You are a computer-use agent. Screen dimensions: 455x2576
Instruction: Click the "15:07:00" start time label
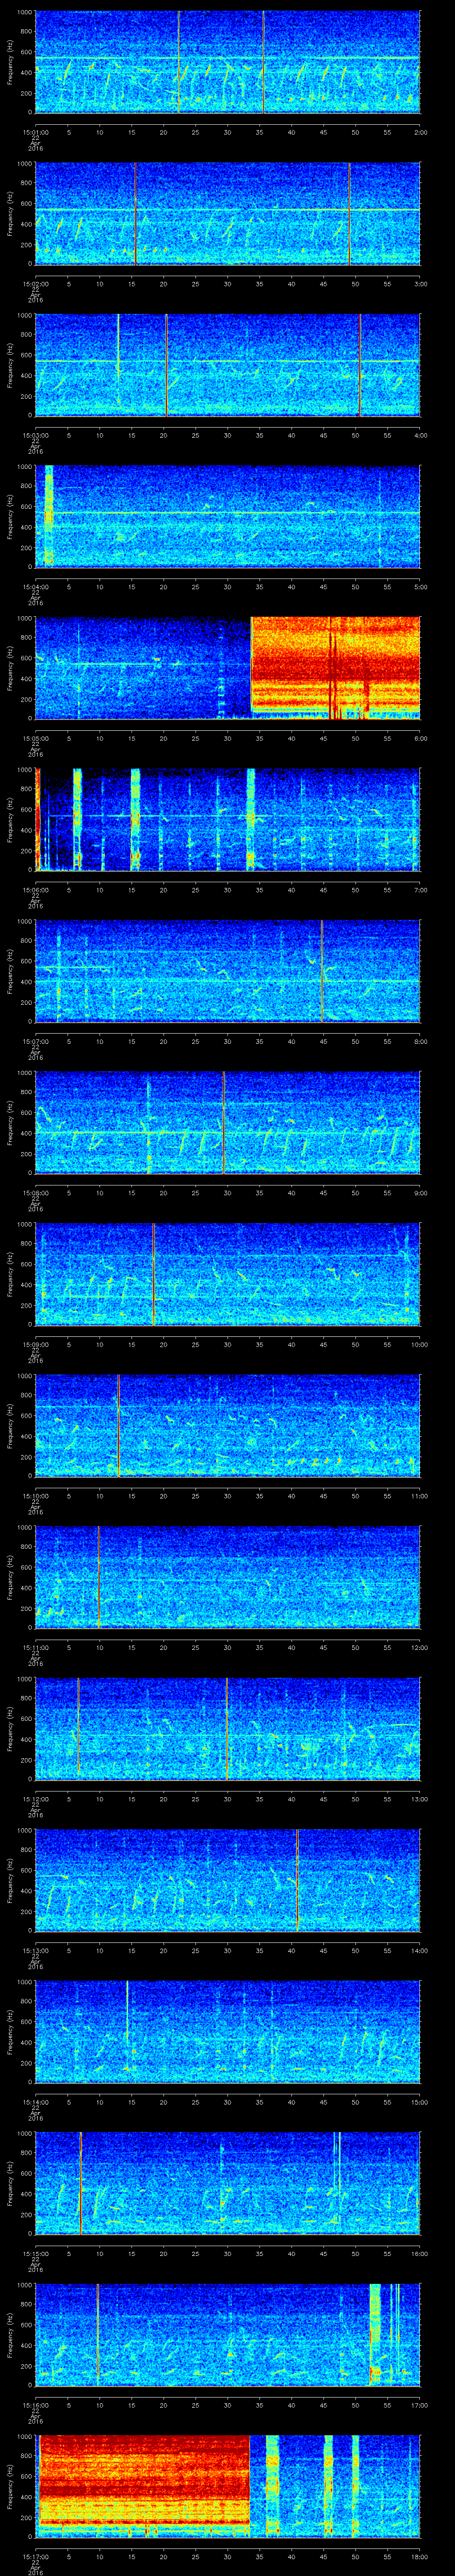(x=35, y=1041)
